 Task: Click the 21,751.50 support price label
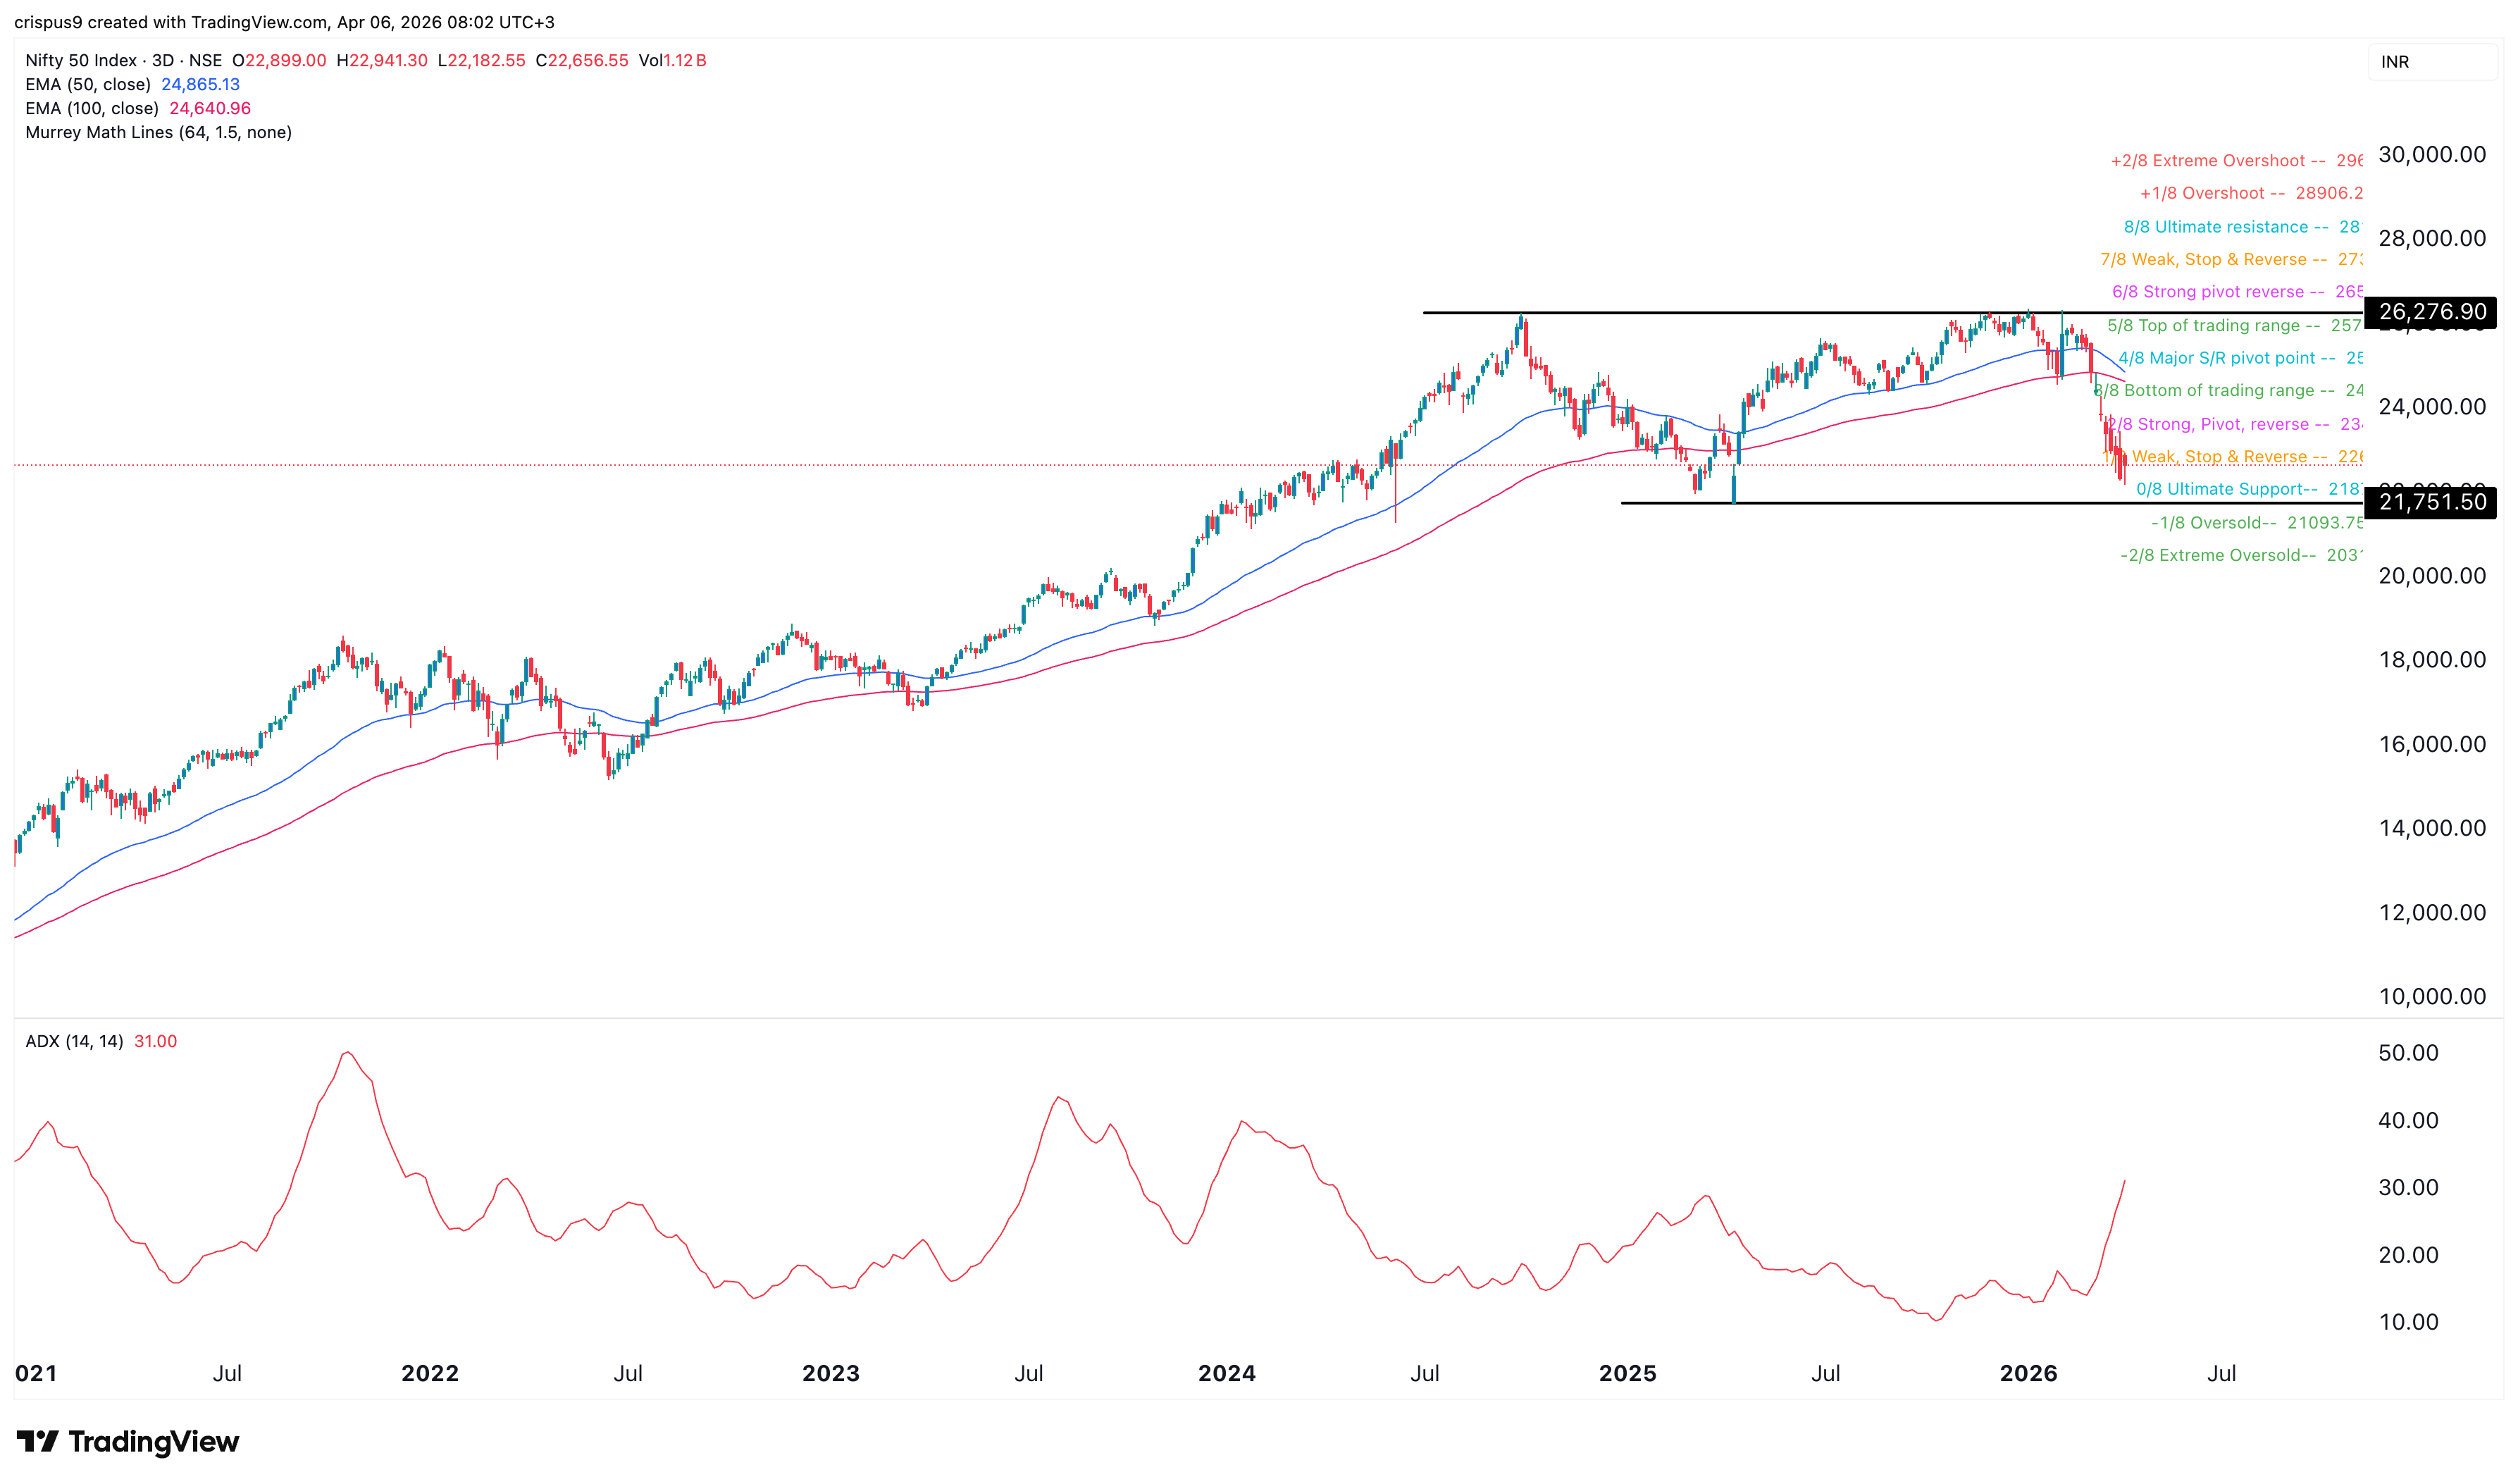[2430, 502]
